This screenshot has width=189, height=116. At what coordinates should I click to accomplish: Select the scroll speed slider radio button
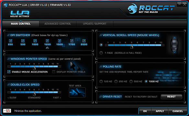pyautogui.click(x=101, y=45)
